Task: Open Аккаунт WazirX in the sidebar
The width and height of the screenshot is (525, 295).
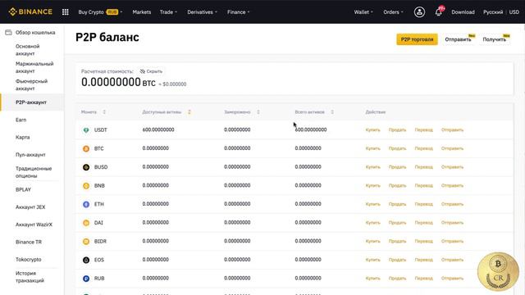Action: click(x=34, y=225)
